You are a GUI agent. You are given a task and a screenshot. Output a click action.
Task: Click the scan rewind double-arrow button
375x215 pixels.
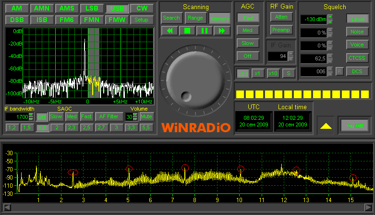point(169,30)
